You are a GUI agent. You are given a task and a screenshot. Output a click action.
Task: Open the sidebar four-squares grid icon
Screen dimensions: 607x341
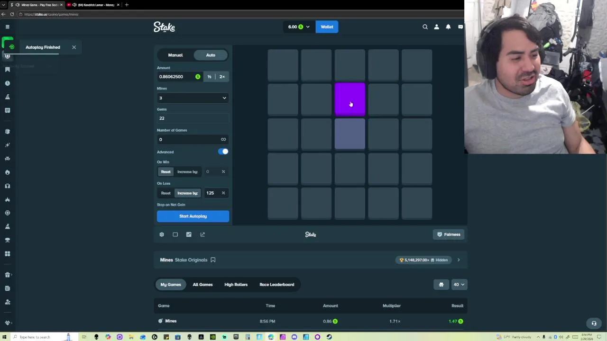(x=7, y=254)
